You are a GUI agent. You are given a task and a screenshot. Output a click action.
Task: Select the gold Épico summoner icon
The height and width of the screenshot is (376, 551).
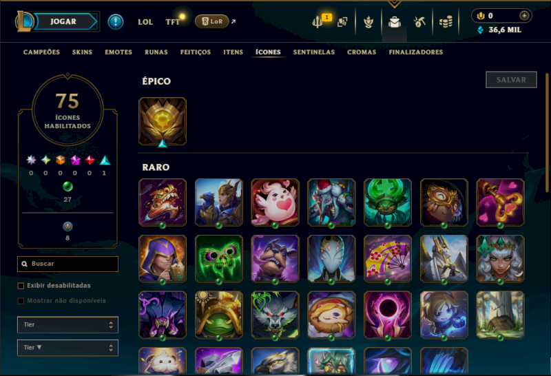(x=163, y=122)
